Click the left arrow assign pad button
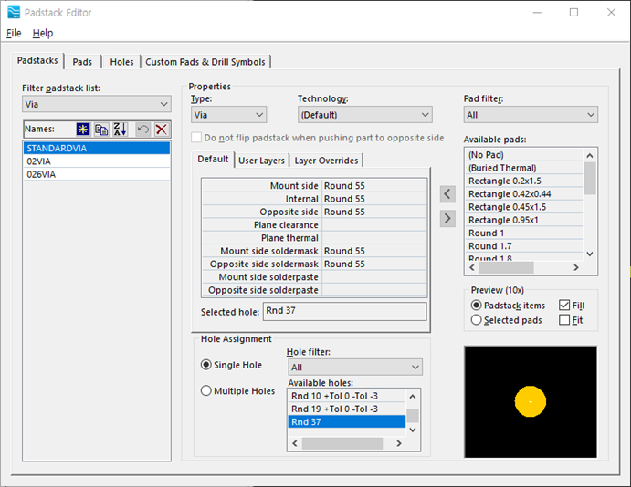The image size is (631, 487). (447, 194)
